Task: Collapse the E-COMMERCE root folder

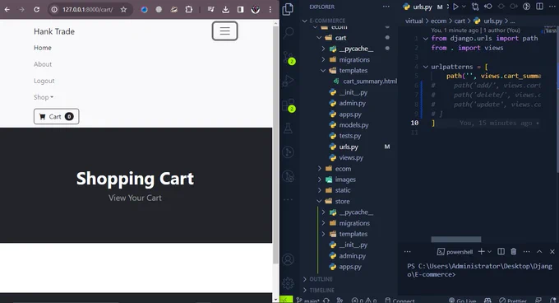Action: point(305,21)
